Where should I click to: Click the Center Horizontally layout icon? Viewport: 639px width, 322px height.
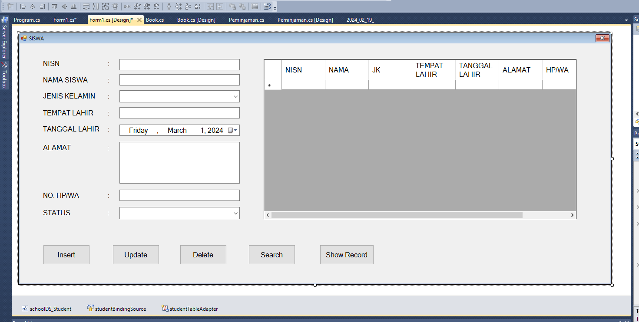210,7
